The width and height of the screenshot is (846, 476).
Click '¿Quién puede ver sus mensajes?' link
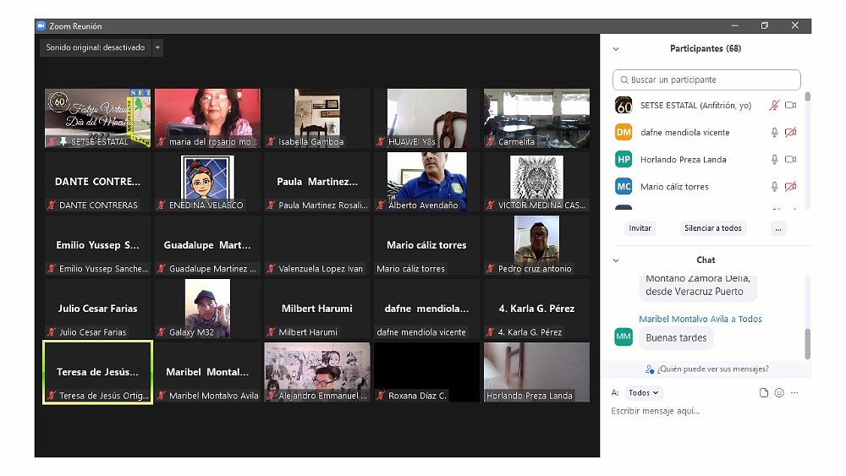click(706, 369)
